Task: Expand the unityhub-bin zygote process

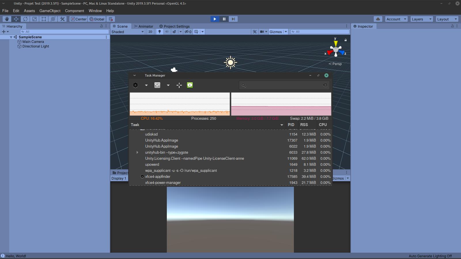Action: coord(137,153)
